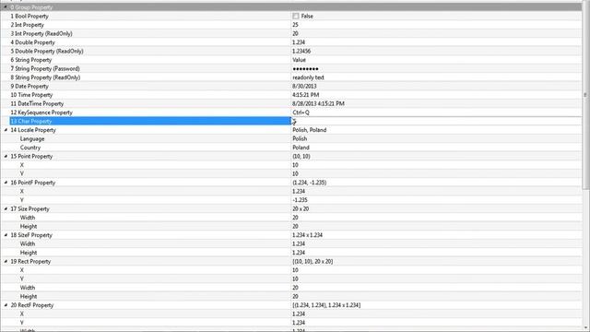
Task: Click the read-only double value 1.23456
Action: pyautogui.click(x=301, y=52)
